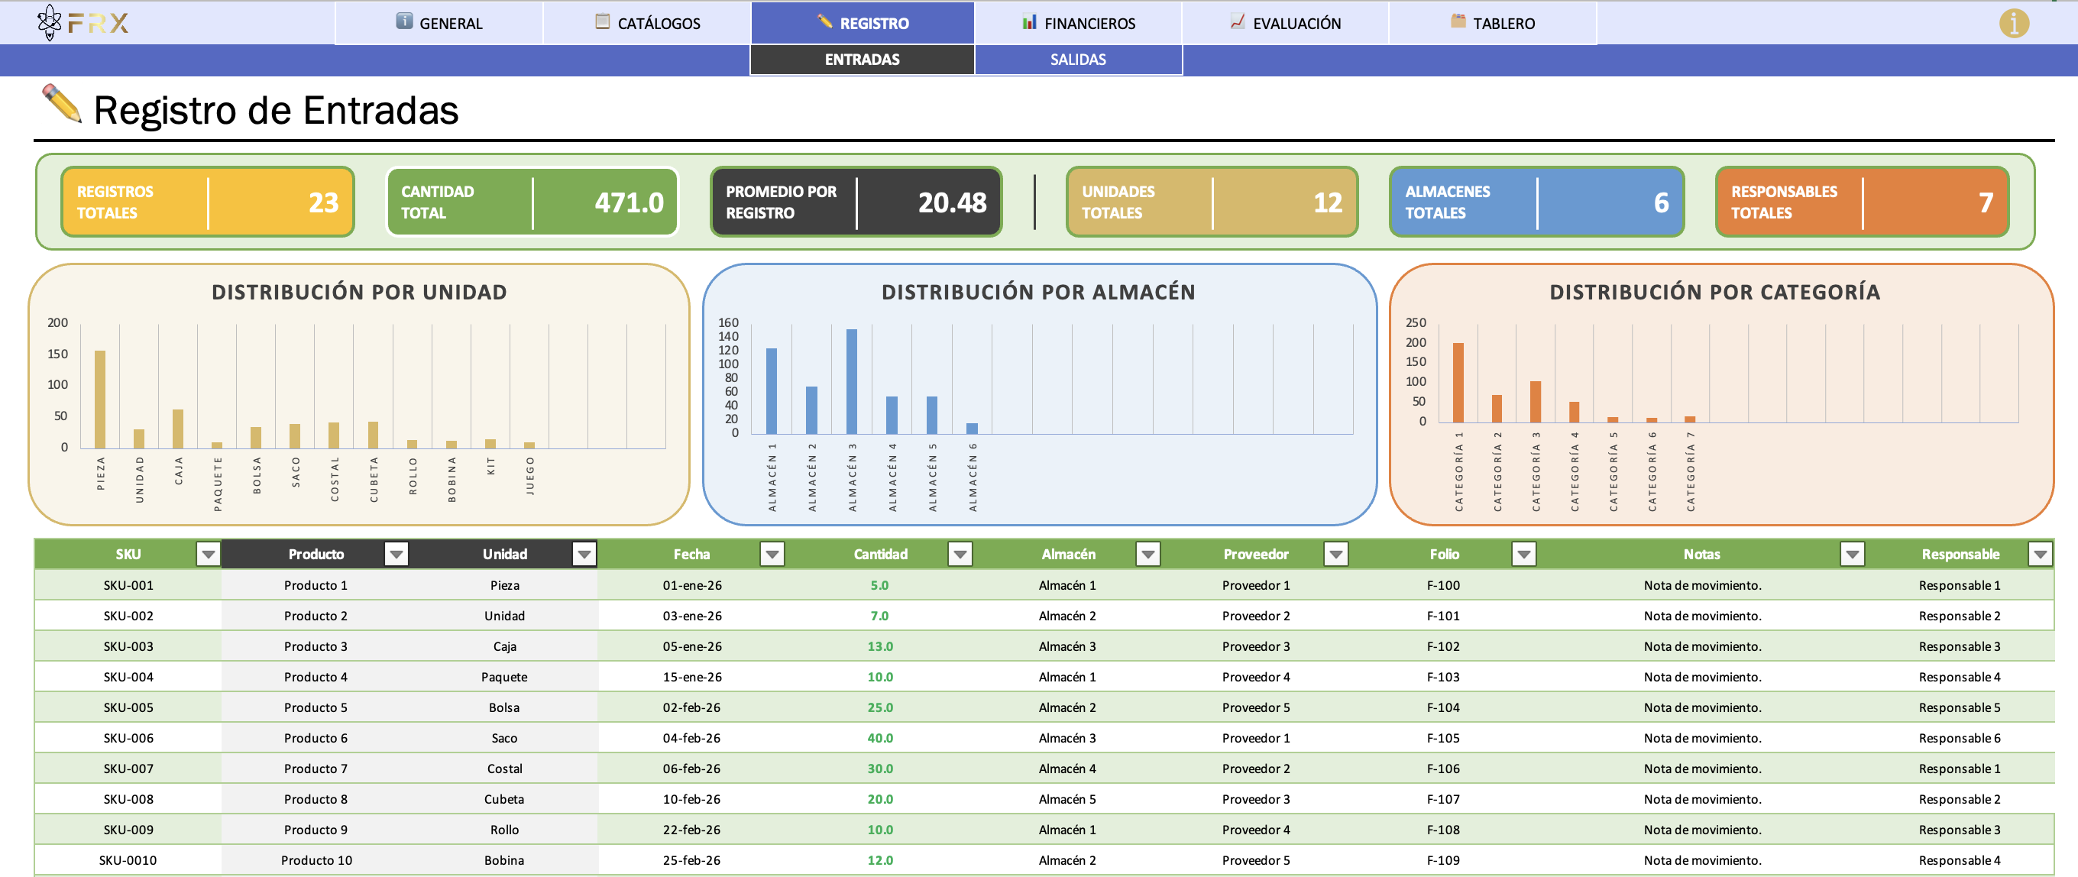The height and width of the screenshot is (877, 2078).
Task: Open the Producto column filter dropdown
Action: point(395,555)
